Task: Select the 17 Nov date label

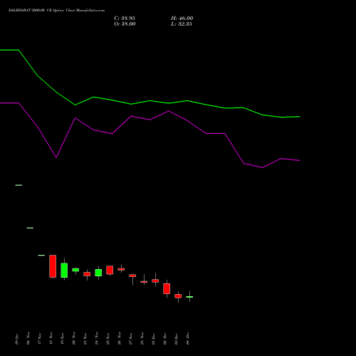Action: pyautogui.click(x=39, y=338)
